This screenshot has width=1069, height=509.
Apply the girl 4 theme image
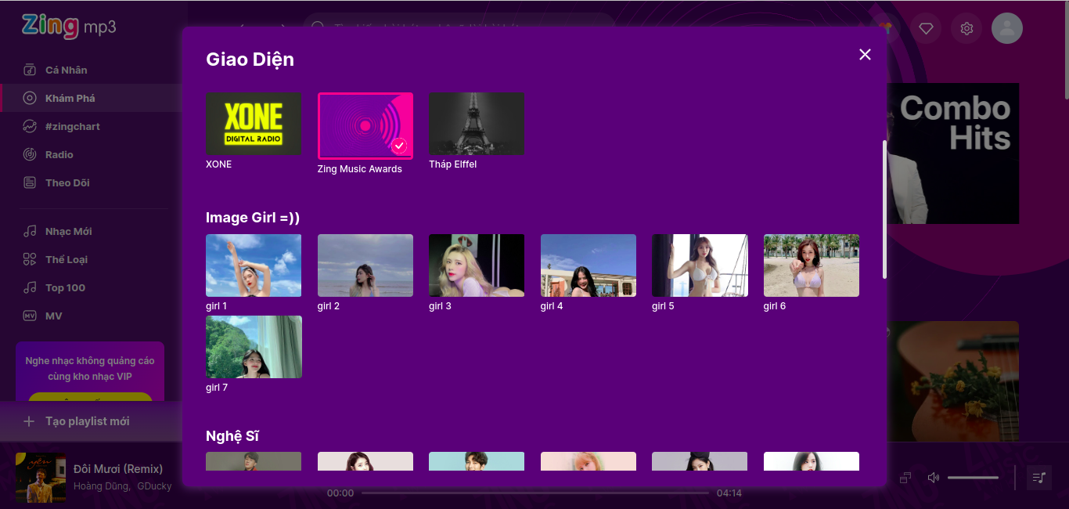(588, 265)
